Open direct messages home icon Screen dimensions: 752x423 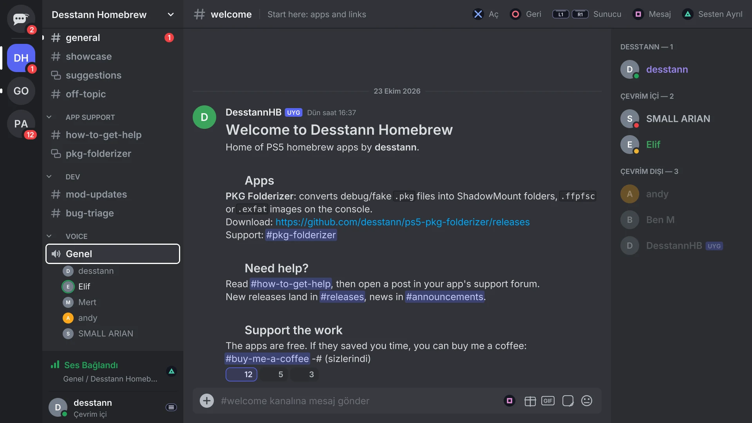coord(21,19)
